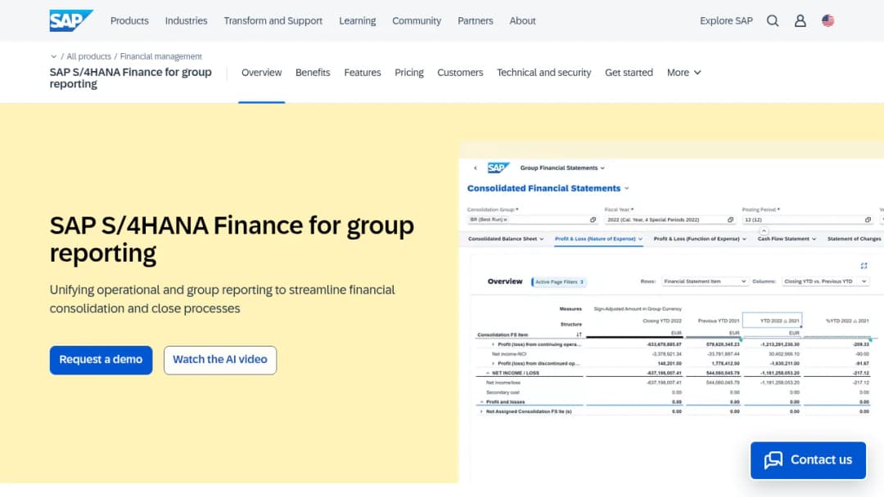Open the Industries menu

click(186, 20)
